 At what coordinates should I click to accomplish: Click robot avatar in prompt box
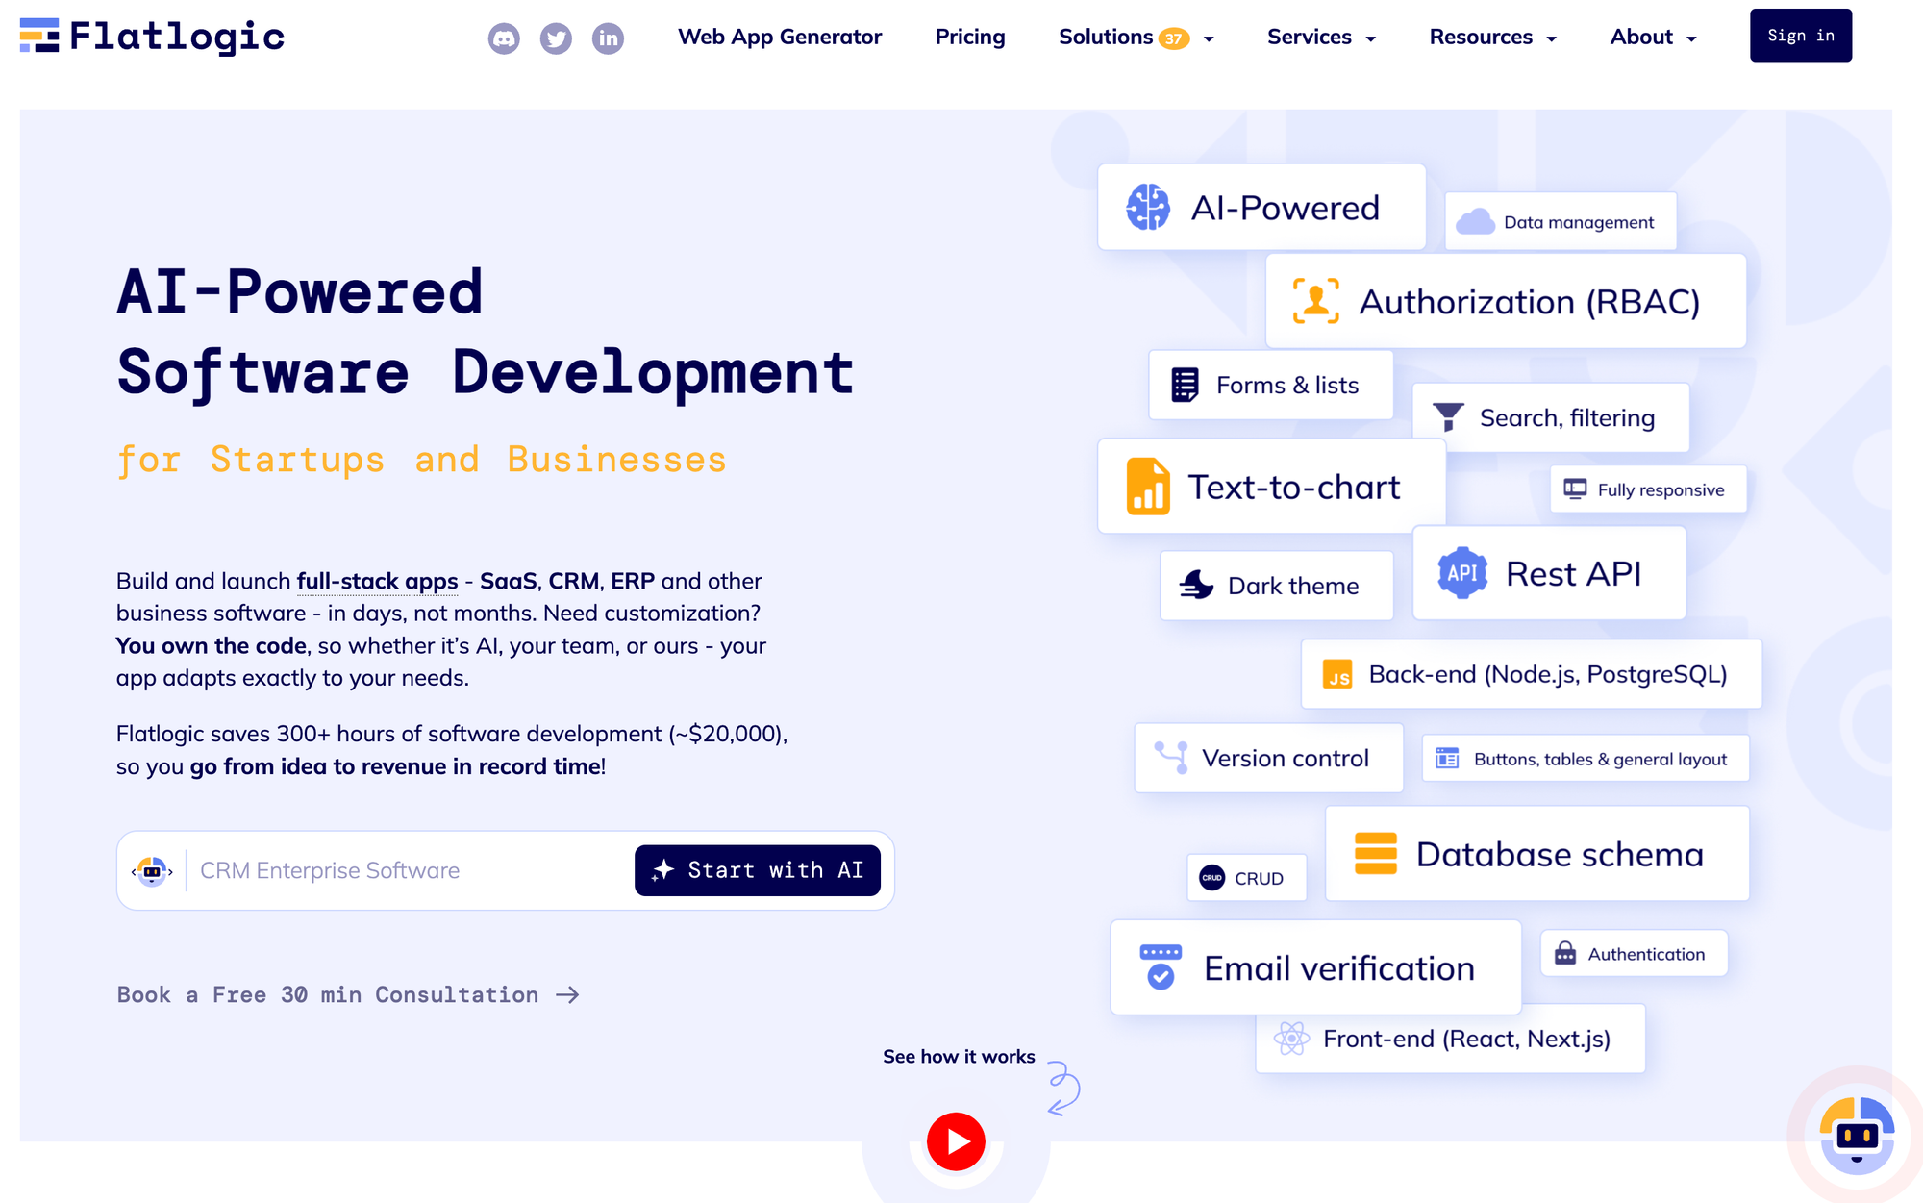[x=152, y=871]
